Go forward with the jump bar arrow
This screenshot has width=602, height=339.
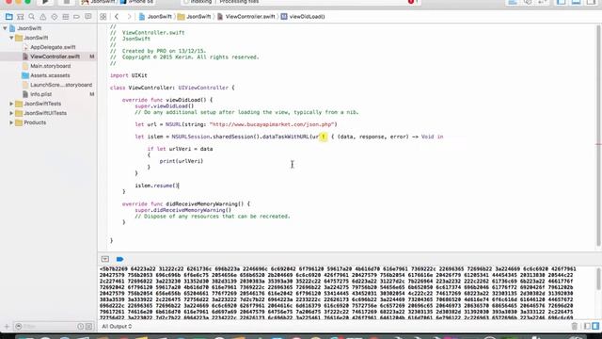pyautogui.click(x=129, y=17)
